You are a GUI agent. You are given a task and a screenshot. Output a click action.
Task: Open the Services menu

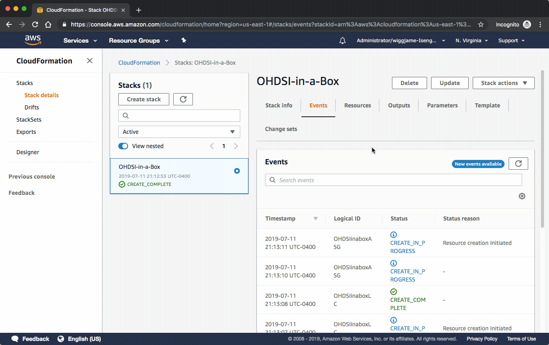80,41
